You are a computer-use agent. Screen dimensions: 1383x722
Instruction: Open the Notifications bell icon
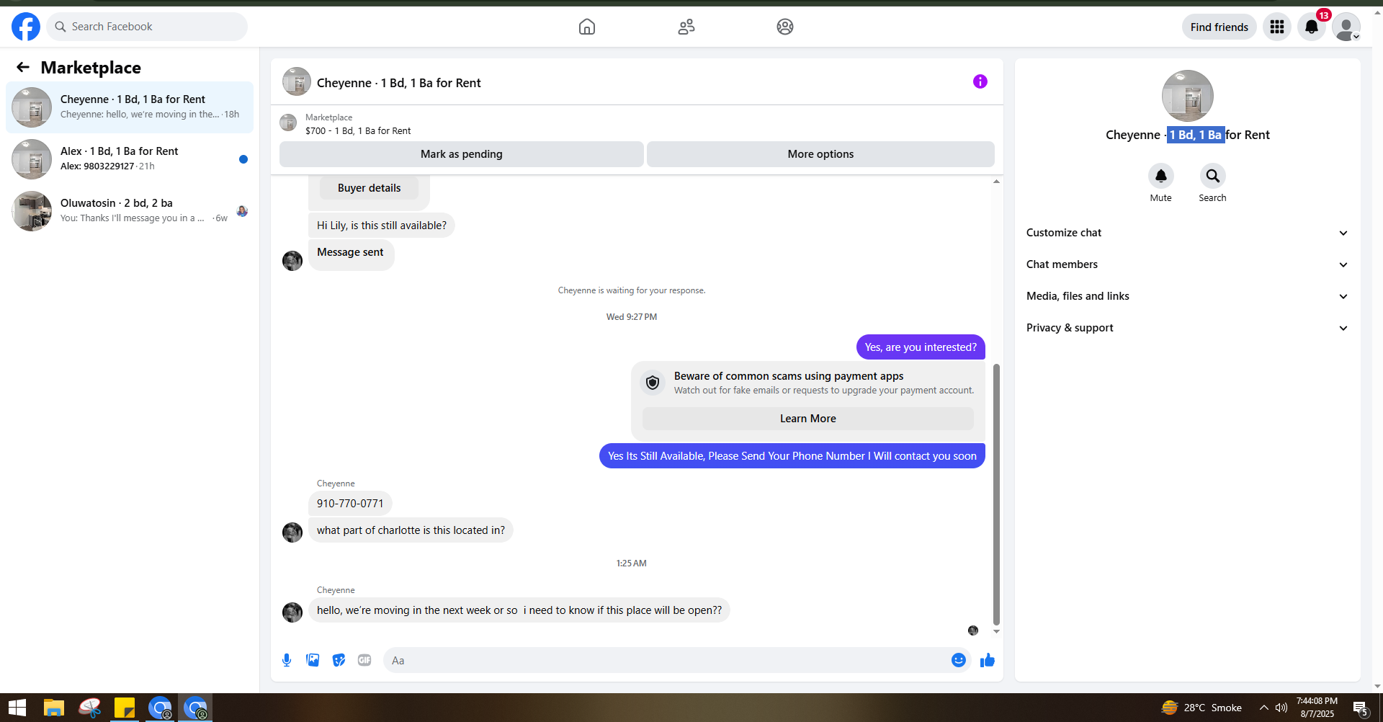(1312, 27)
